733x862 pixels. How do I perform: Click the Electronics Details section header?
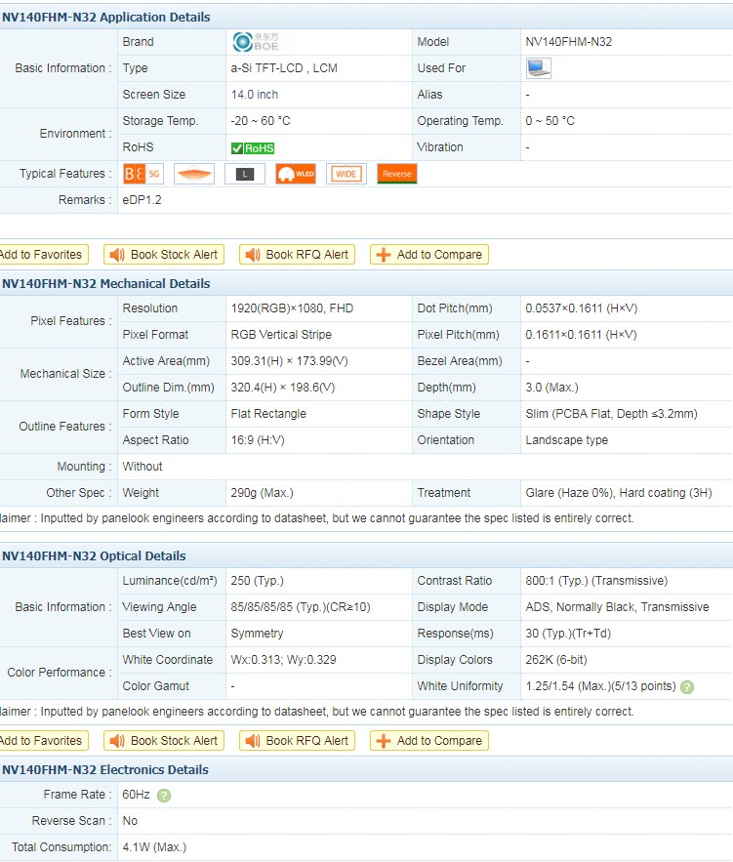tap(367, 769)
